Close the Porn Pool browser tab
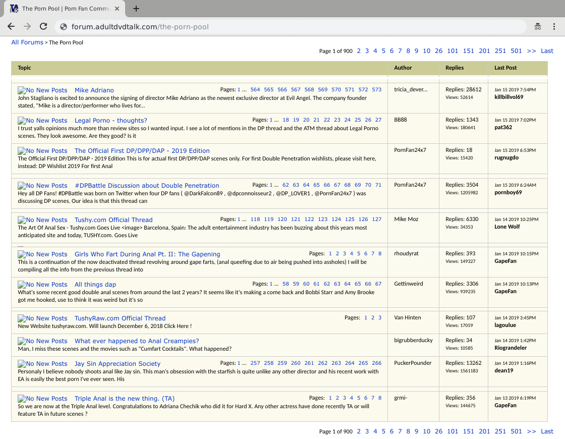The width and height of the screenshot is (565, 439). point(117,9)
